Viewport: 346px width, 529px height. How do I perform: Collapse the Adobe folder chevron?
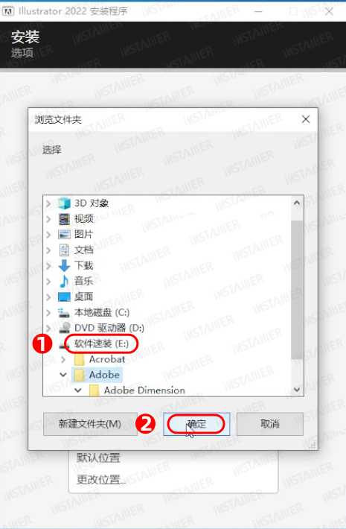63,375
